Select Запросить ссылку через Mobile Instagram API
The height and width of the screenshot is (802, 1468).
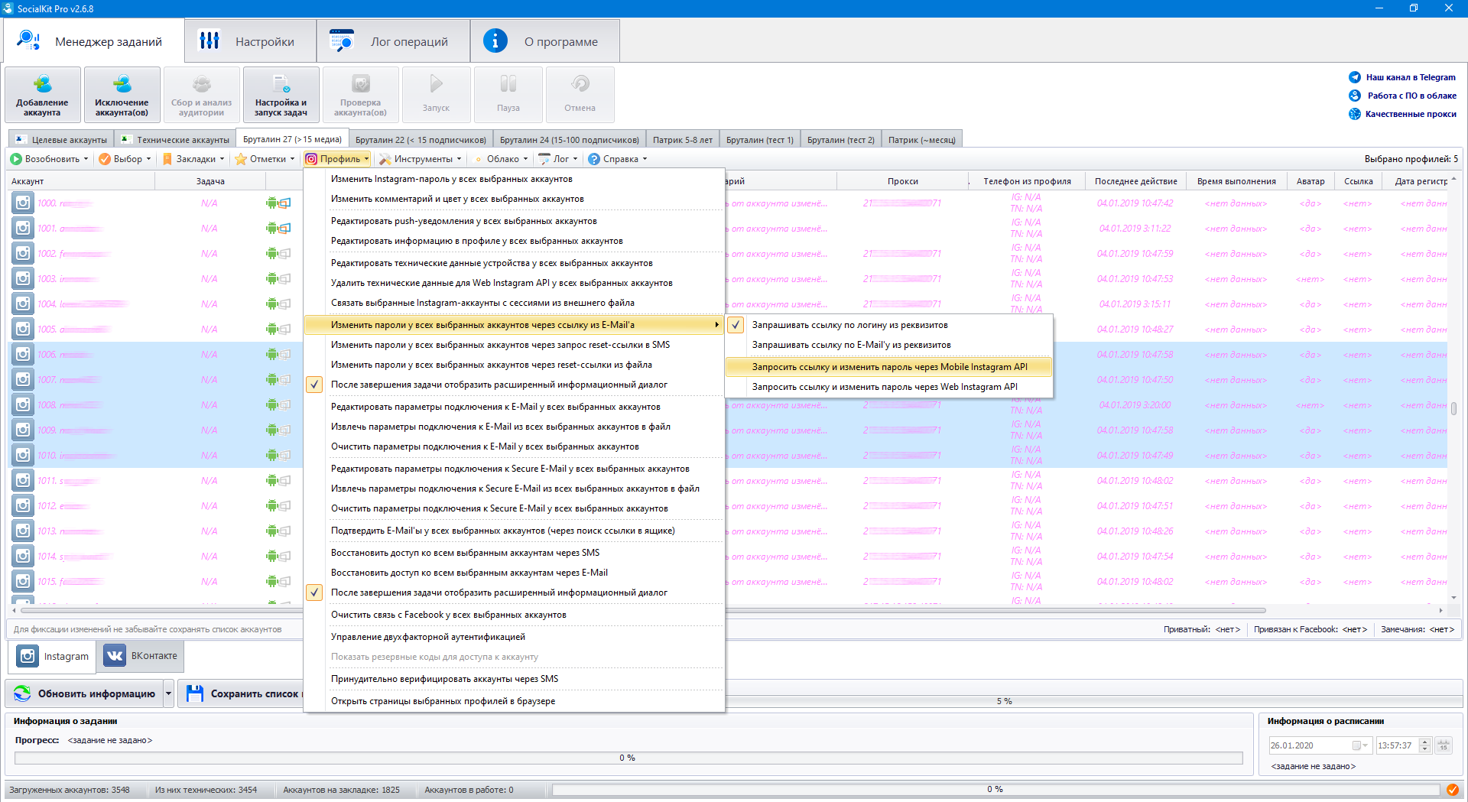click(889, 367)
